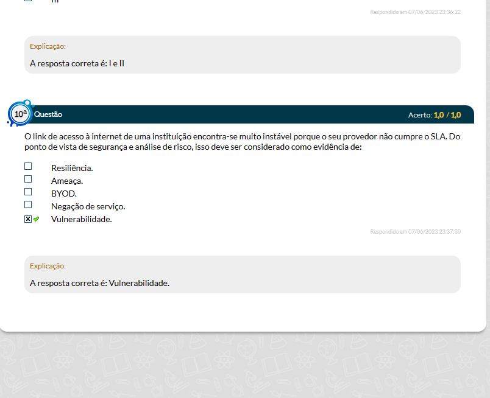The height and width of the screenshot is (398, 490).
Task: Tick the Resiliência checkbox
Action: click(28, 166)
